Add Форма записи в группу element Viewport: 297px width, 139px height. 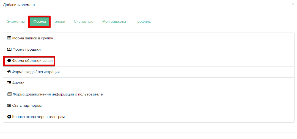tap(149, 38)
